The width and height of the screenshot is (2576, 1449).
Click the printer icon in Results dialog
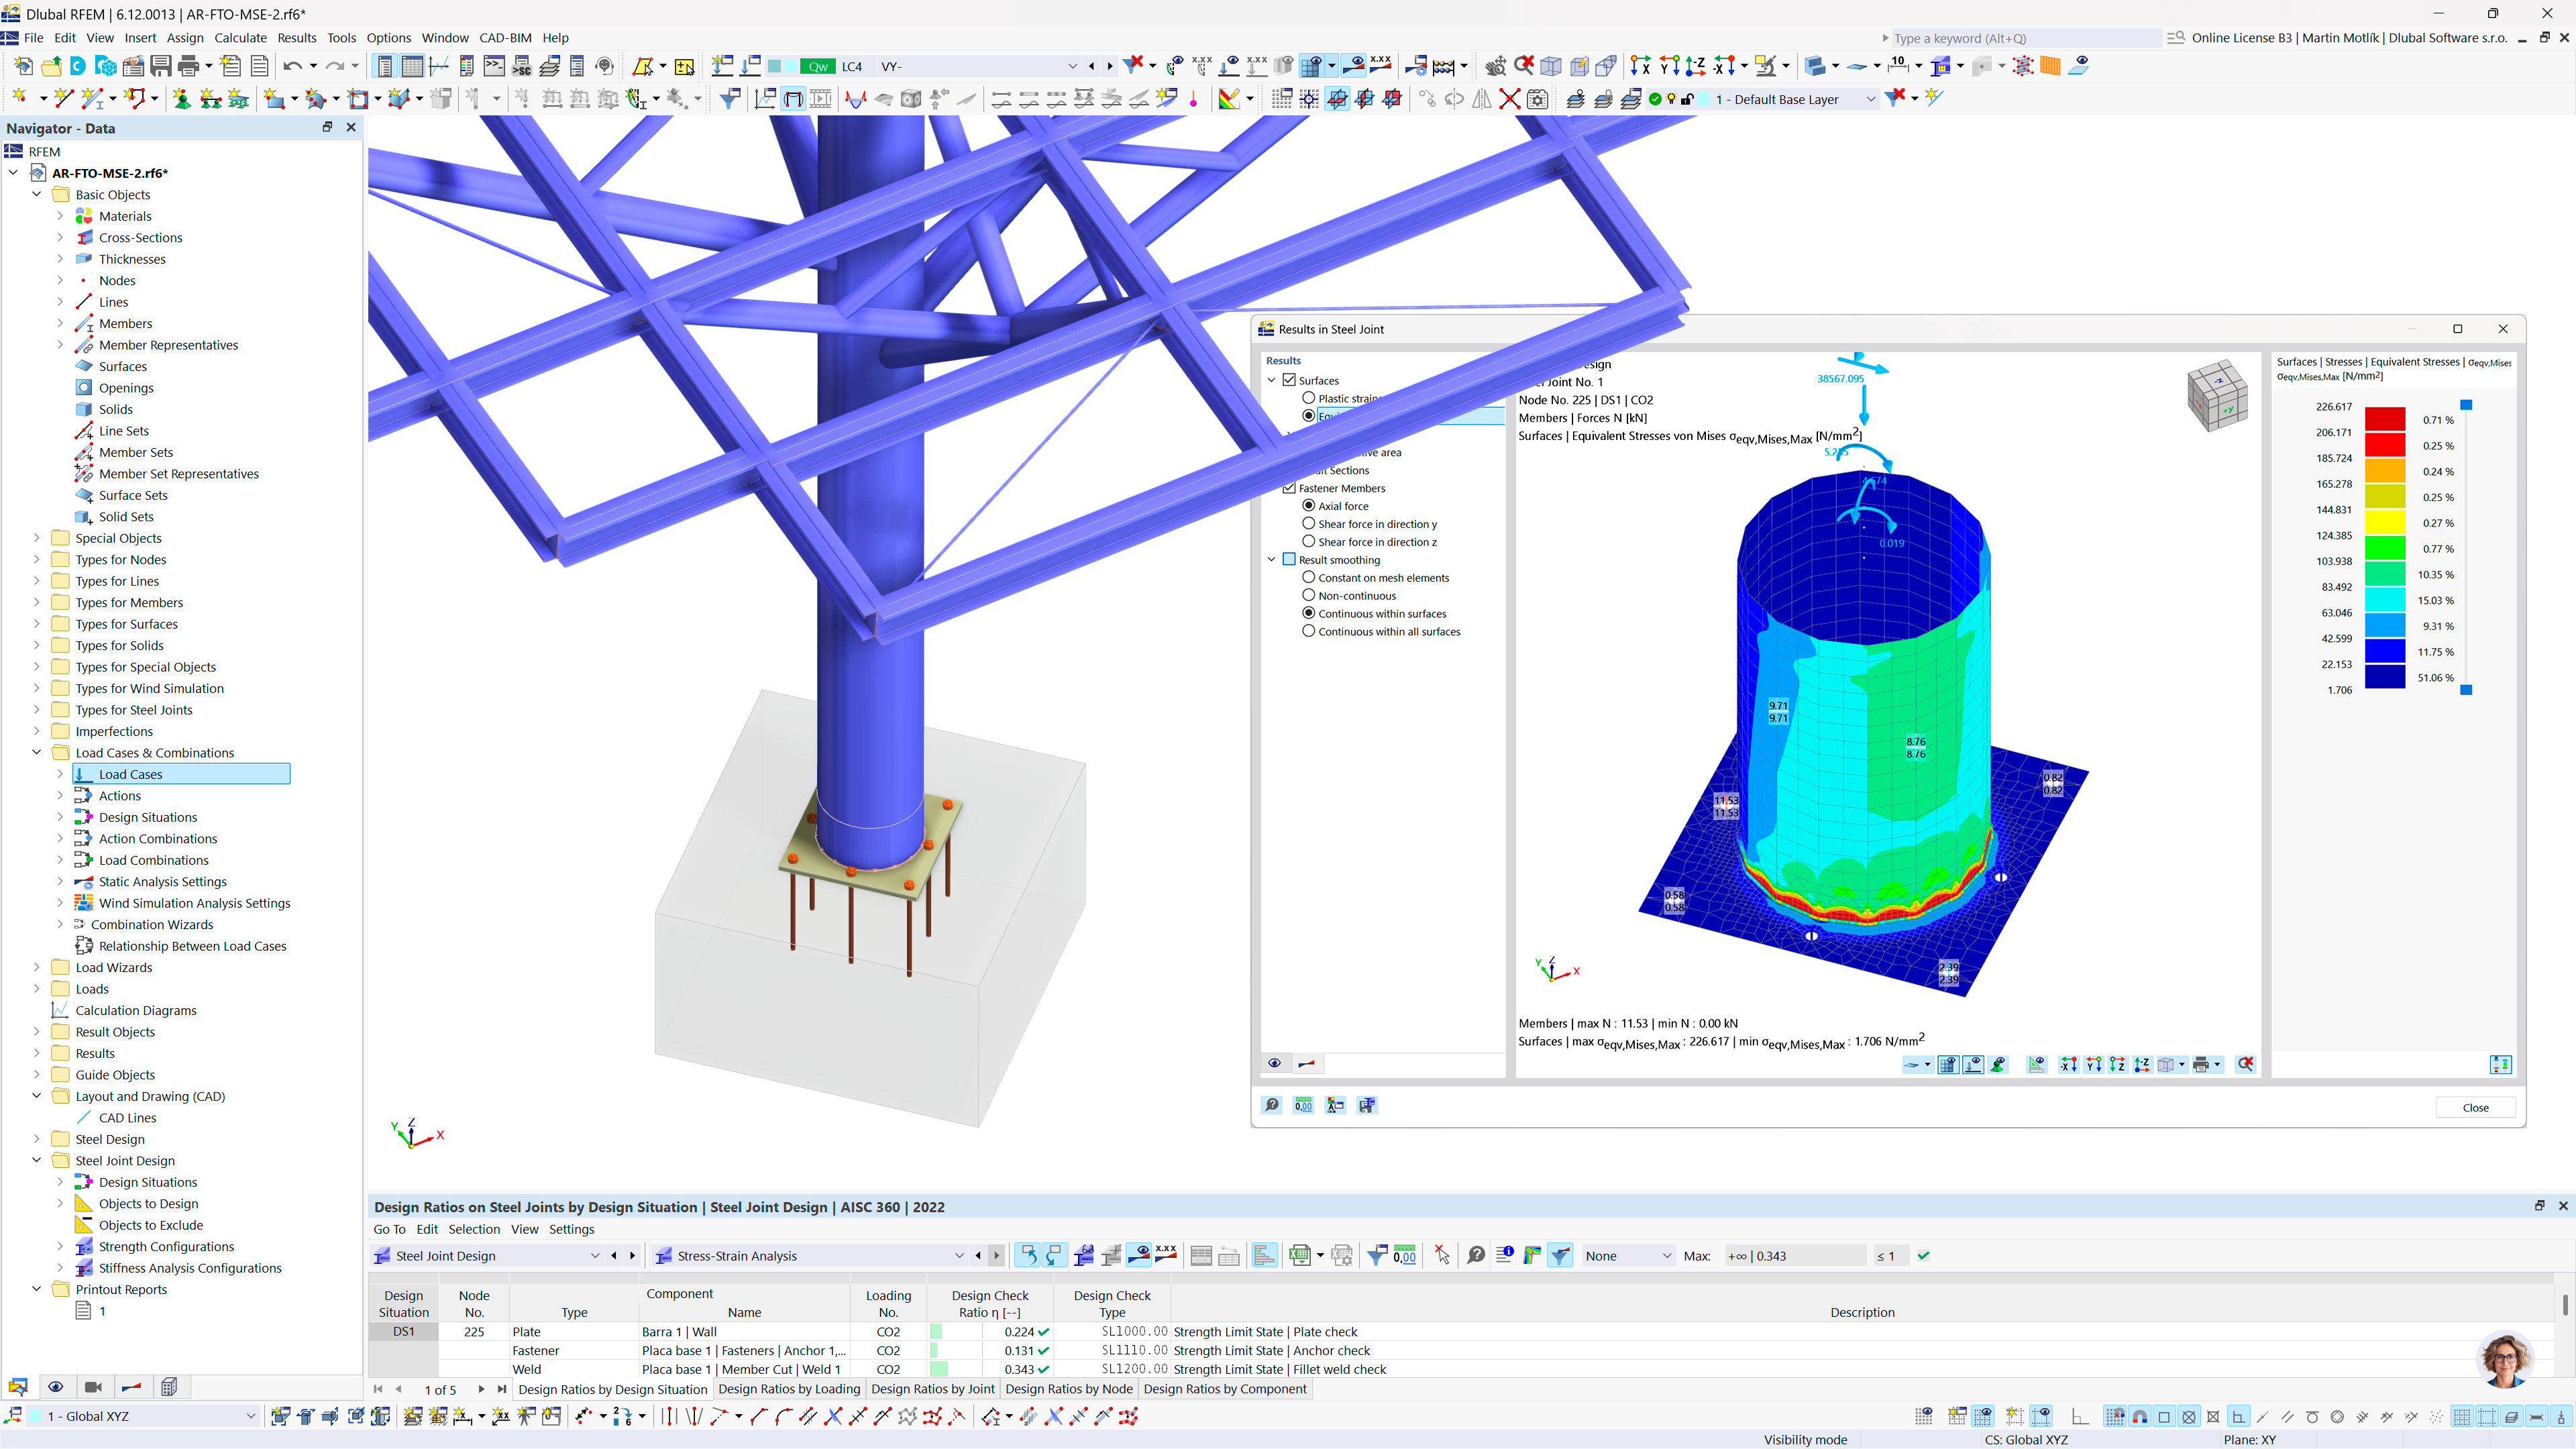tap(2200, 1064)
